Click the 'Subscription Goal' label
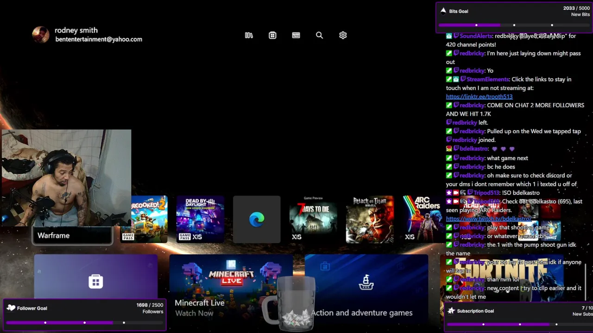The width and height of the screenshot is (593, 333). point(475,311)
